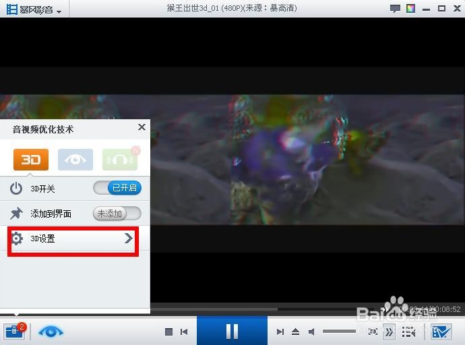The width and height of the screenshot is (465, 345).
Task: Click the blue eye icon in bottom bar
Action: (51, 332)
